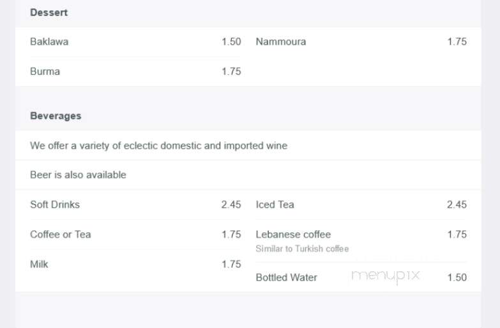Click the Nammoura dessert item
The height and width of the screenshot is (328, 500).
(280, 42)
